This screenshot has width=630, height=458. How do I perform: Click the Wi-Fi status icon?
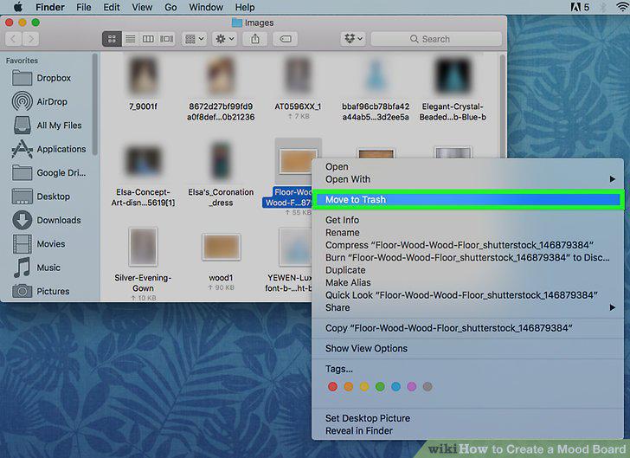[x=622, y=7]
